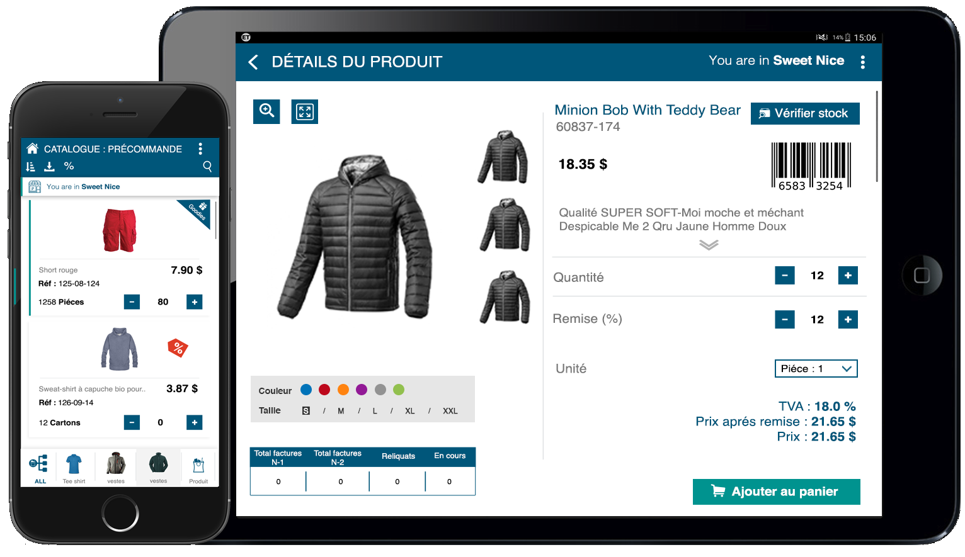Tap the home icon in phone catalogue header
The width and height of the screenshot is (965, 557).
32,148
